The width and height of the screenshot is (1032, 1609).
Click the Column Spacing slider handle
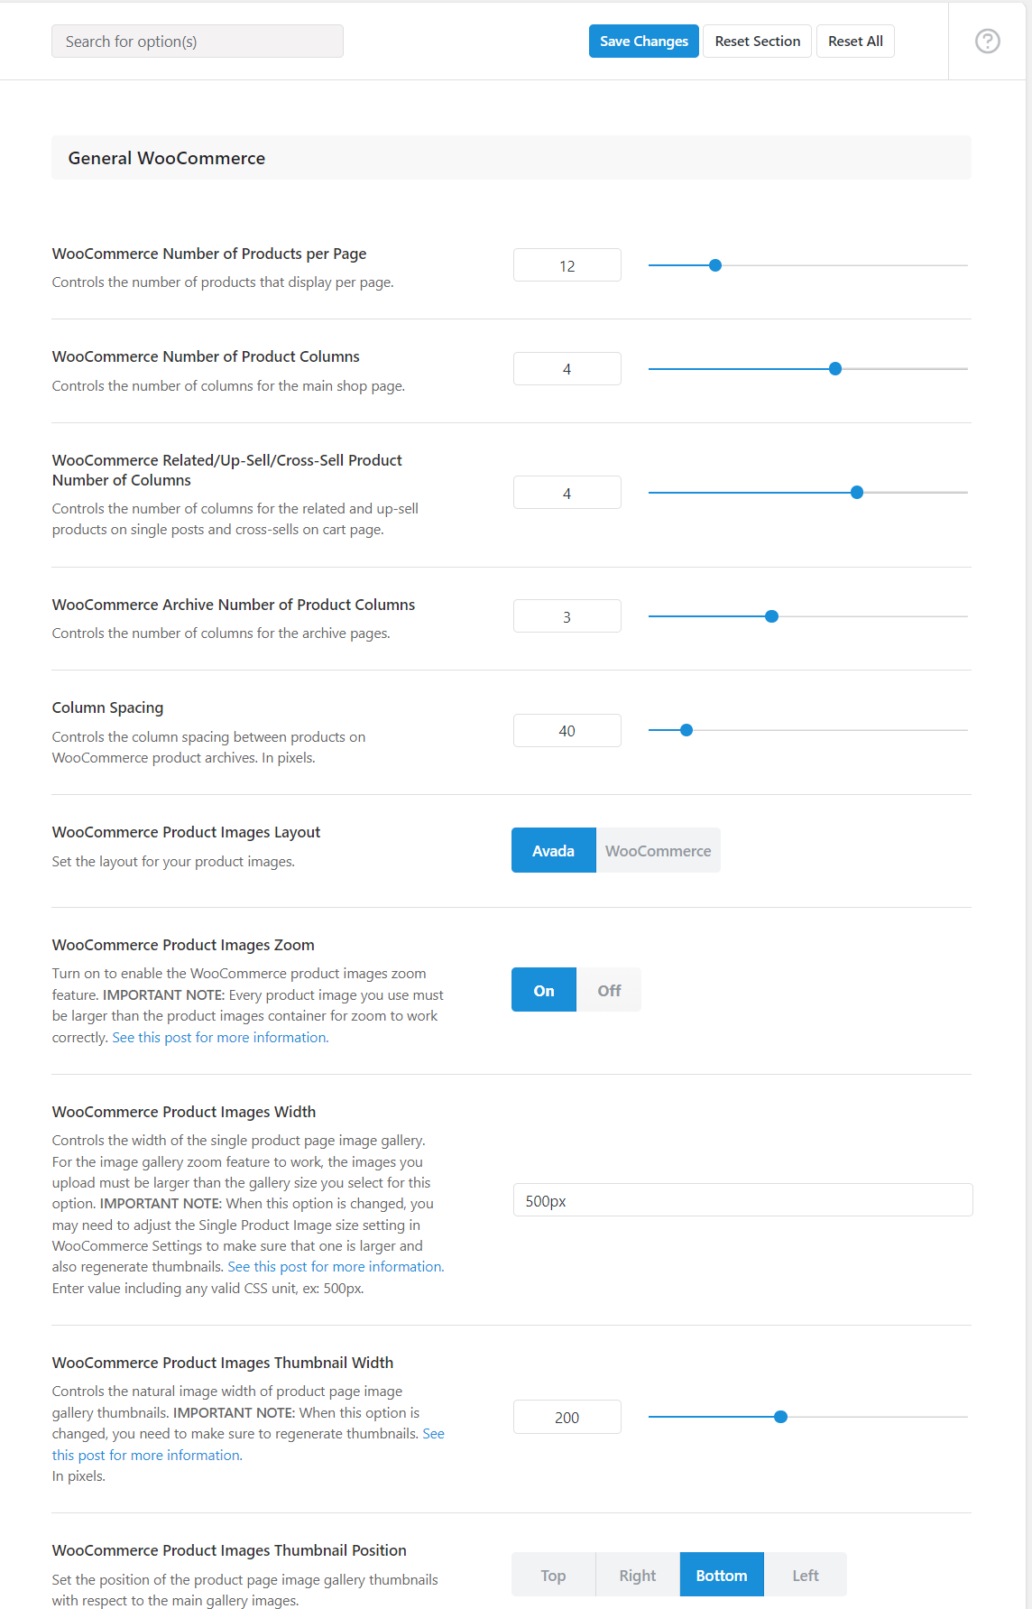(x=686, y=729)
